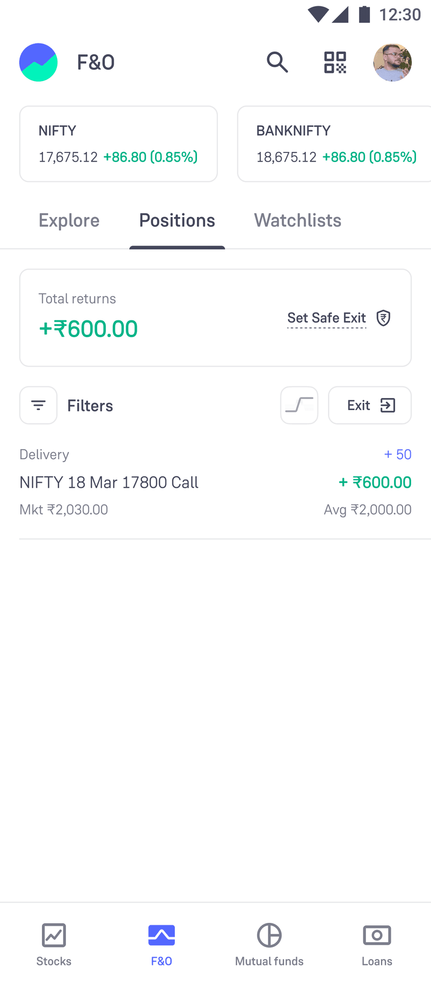Switch to the Explore tab
Screen dimensions: 431x988
click(x=69, y=220)
